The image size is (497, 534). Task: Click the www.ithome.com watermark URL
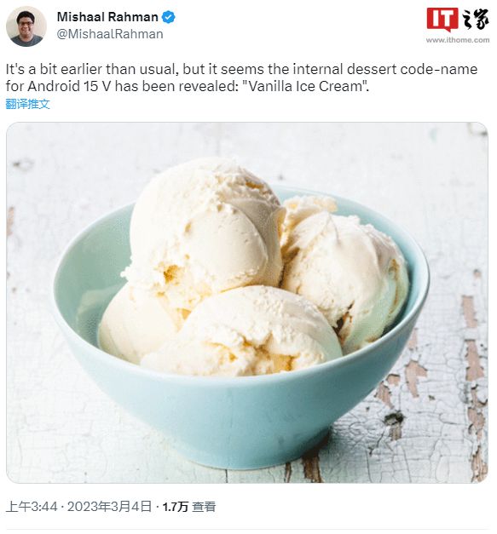coord(458,40)
